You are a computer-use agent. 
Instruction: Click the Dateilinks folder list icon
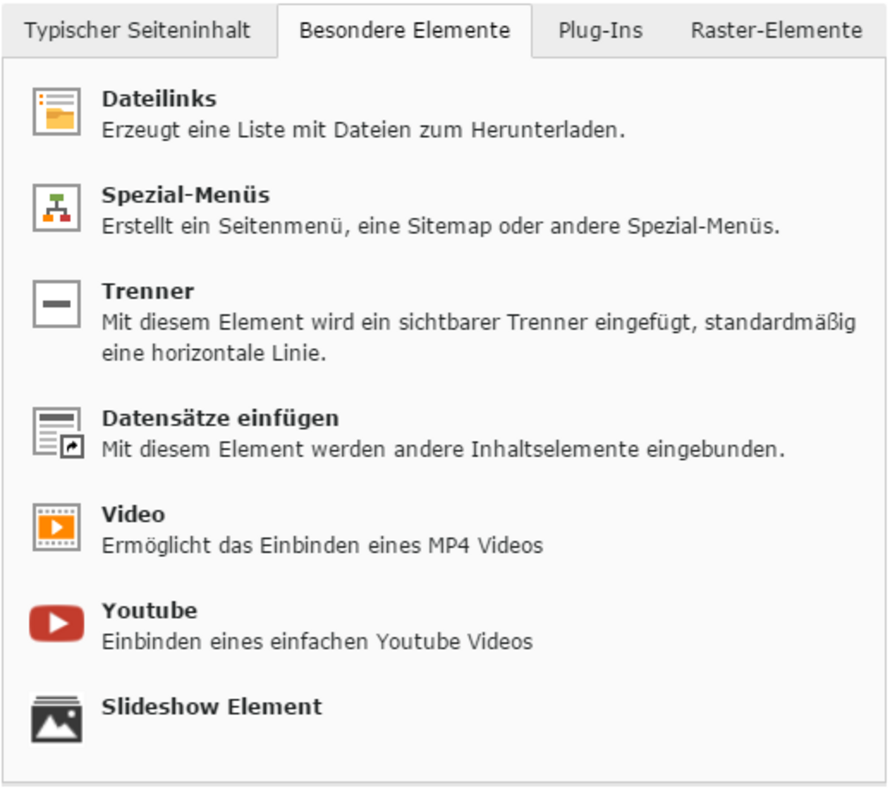click(56, 112)
